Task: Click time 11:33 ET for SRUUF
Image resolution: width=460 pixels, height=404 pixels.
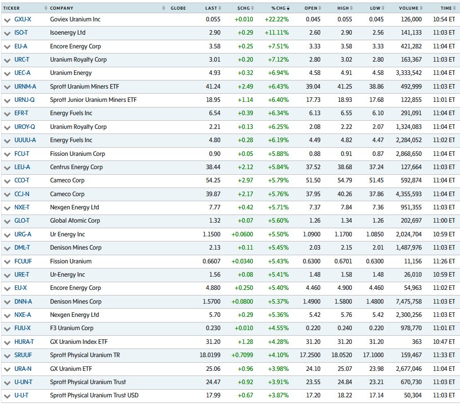Action: pyautogui.click(x=444, y=355)
